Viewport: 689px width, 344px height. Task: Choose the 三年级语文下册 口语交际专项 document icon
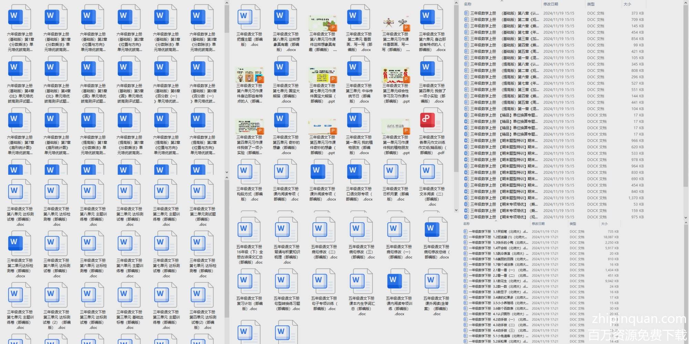click(x=359, y=172)
